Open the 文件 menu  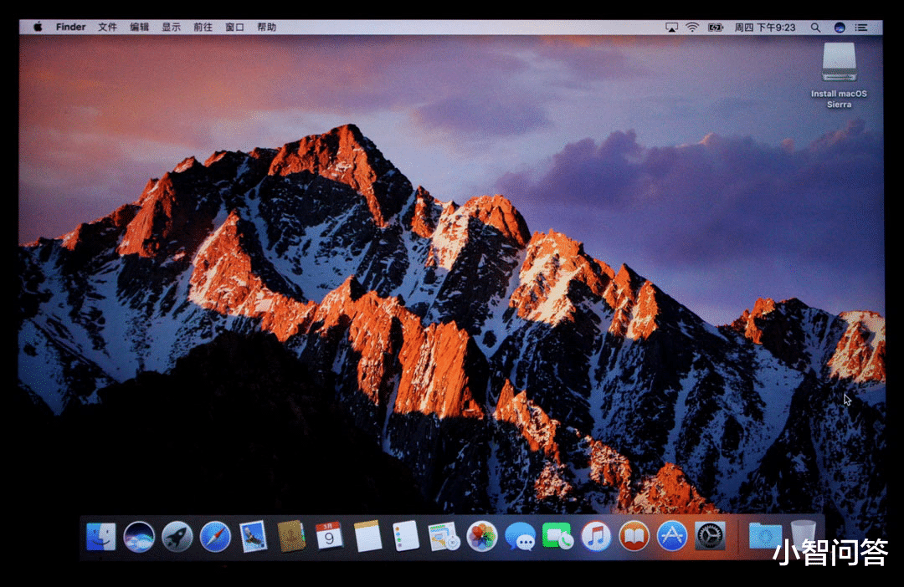[x=105, y=27]
